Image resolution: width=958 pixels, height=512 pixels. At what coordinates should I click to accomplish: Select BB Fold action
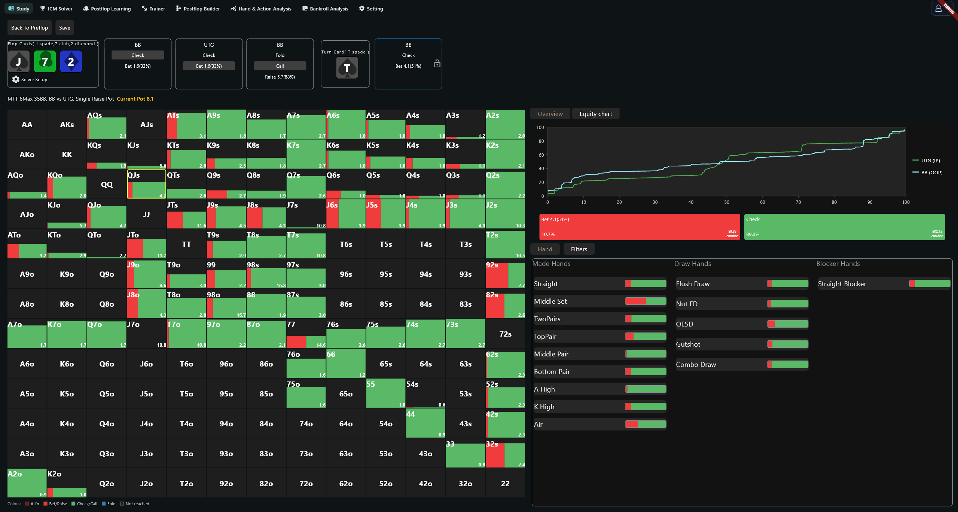(280, 55)
